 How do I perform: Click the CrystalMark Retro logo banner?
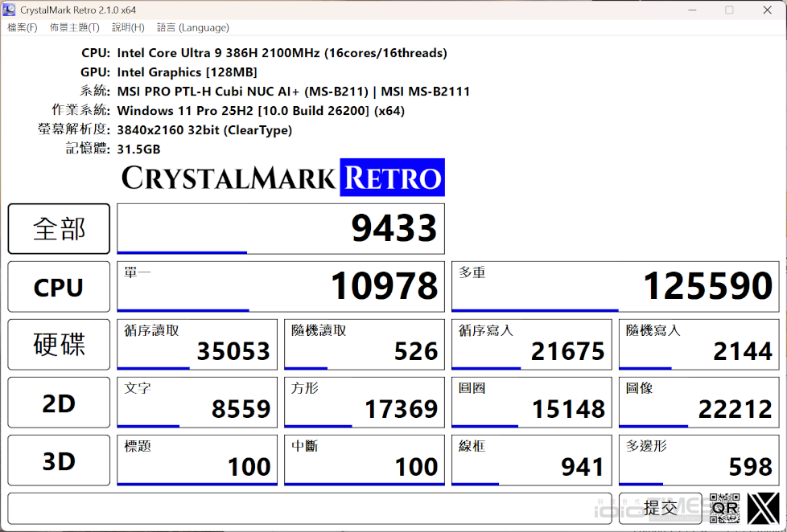click(283, 178)
